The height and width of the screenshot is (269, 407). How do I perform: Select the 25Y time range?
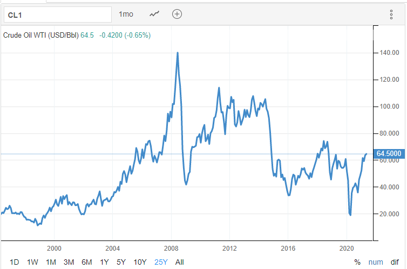[x=161, y=263]
